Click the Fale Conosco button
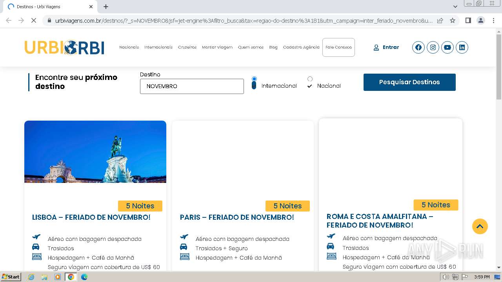The height and width of the screenshot is (282, 502). click(x=338, y=47)
